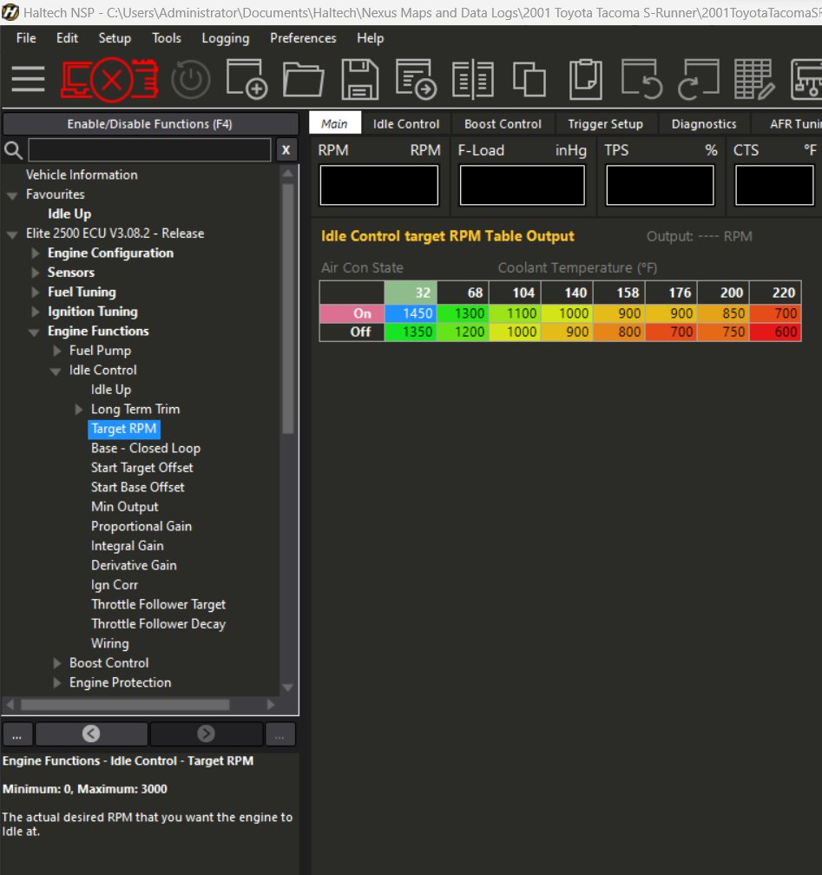Undo the last change
Screen dimensions: 822x875
point(641,80)
